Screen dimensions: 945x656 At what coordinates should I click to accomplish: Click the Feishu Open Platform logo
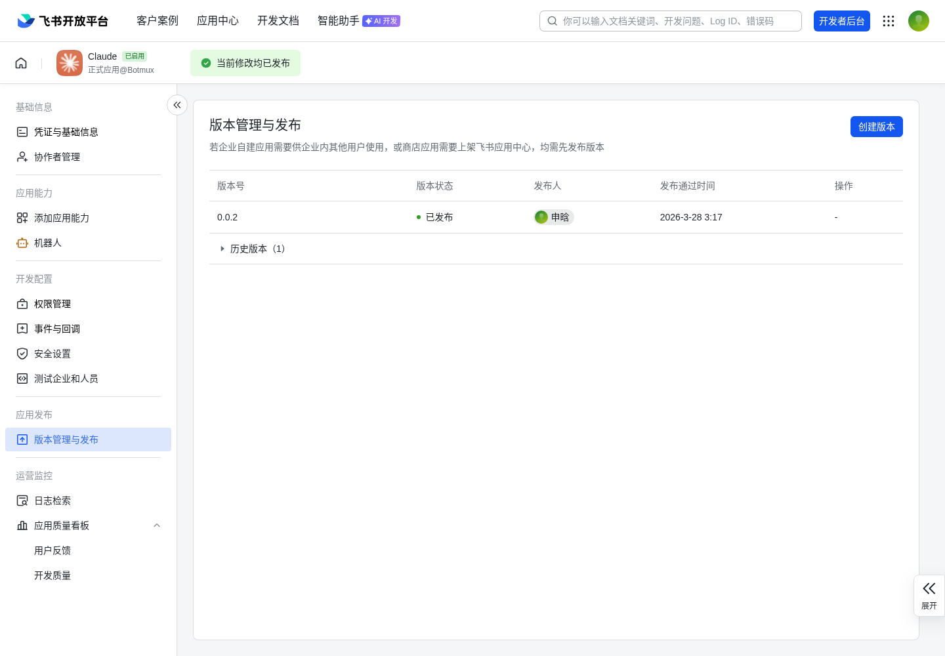point(62,21)
